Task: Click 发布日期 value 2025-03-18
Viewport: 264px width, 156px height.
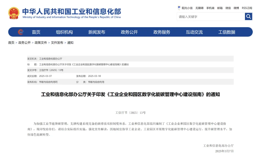Action: point(94,76)
